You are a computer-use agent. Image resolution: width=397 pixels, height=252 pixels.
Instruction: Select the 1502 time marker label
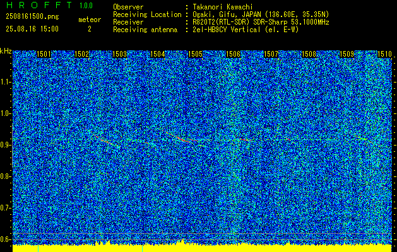(x=82, y=54)
